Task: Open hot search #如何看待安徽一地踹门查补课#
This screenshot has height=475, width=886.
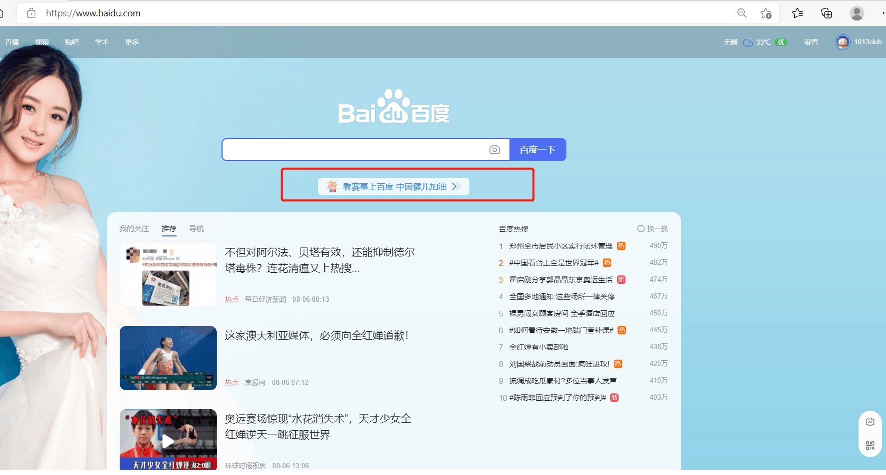Action: click(x=561, y=330)
